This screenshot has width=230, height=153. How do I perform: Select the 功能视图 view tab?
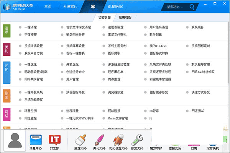click(104, 17)
